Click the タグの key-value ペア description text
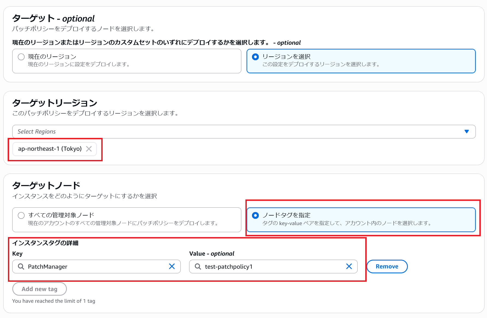Screen dimensions: 487x318 347,223
